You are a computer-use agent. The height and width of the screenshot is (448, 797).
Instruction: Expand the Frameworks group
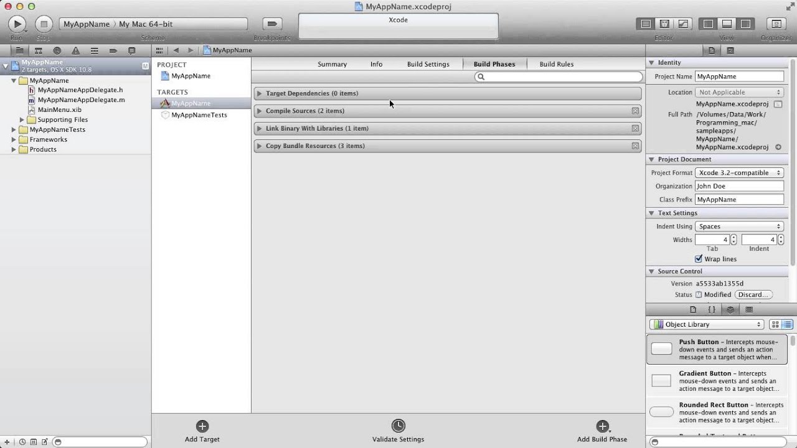point(14,139)
